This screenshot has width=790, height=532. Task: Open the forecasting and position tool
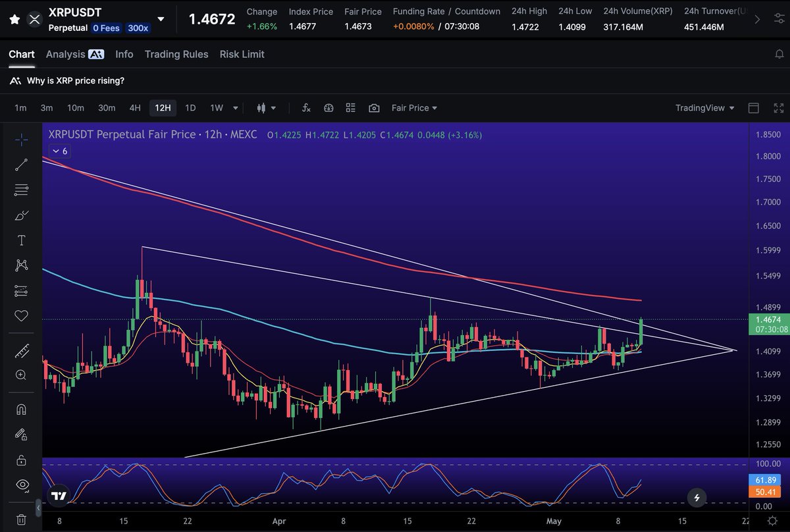click(21, 290)
